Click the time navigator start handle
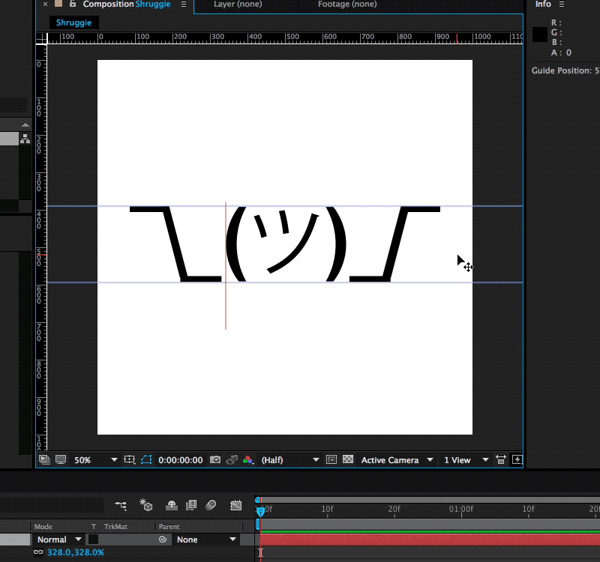This screenshot has height=562, width=600. (x=257, y=500)
